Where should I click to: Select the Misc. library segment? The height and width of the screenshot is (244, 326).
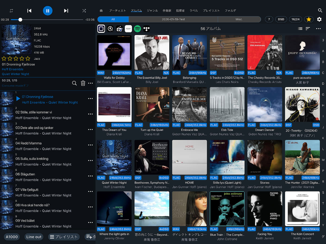[239, 19]
